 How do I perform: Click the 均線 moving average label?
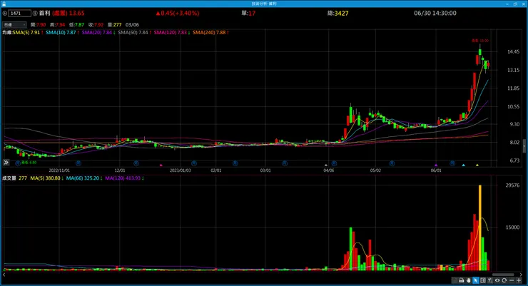click(7, 33)
